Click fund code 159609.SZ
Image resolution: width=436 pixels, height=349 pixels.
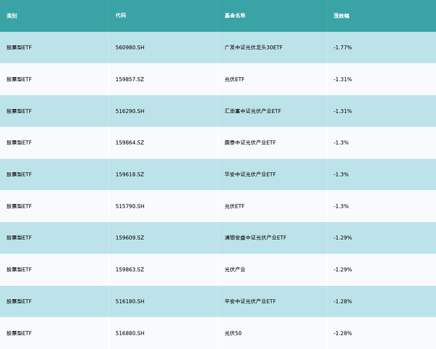coord(130,238)
